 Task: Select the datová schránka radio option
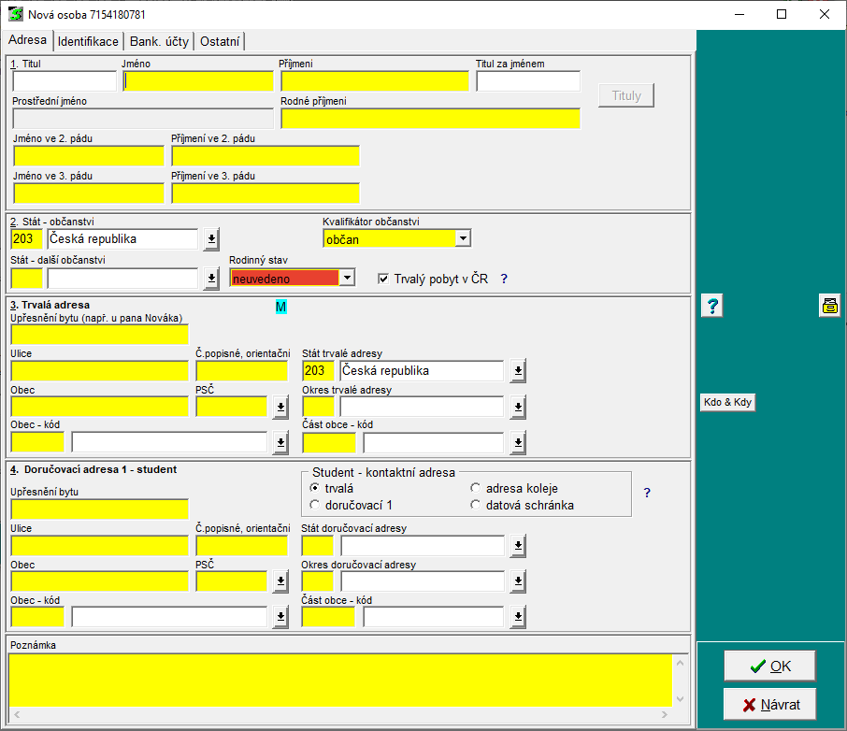pyautogui.click(x=476, y=505)
